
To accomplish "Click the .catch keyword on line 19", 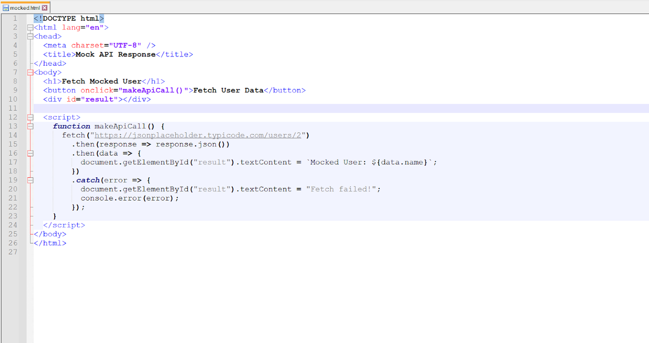I will (85, 180).
